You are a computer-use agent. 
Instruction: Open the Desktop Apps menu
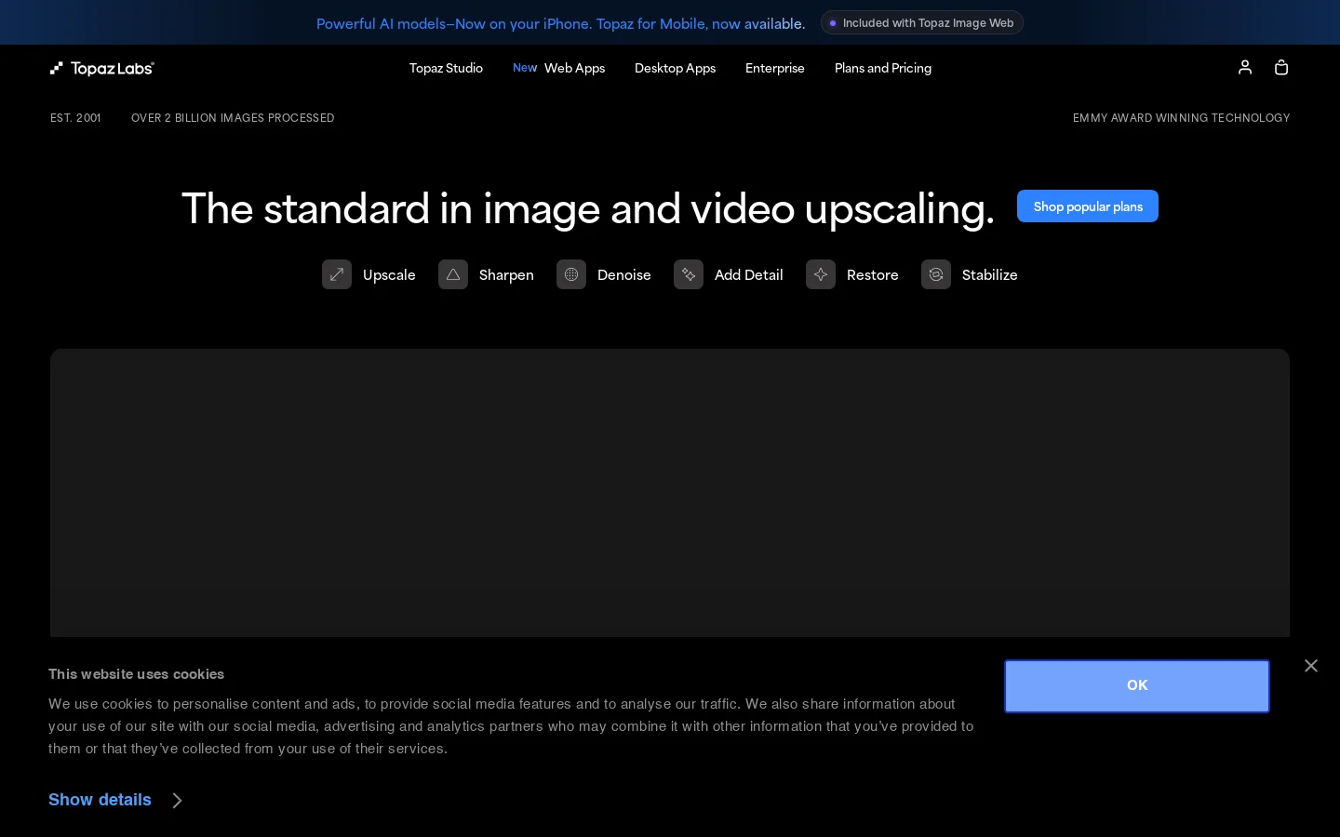(x=675, y=68)
